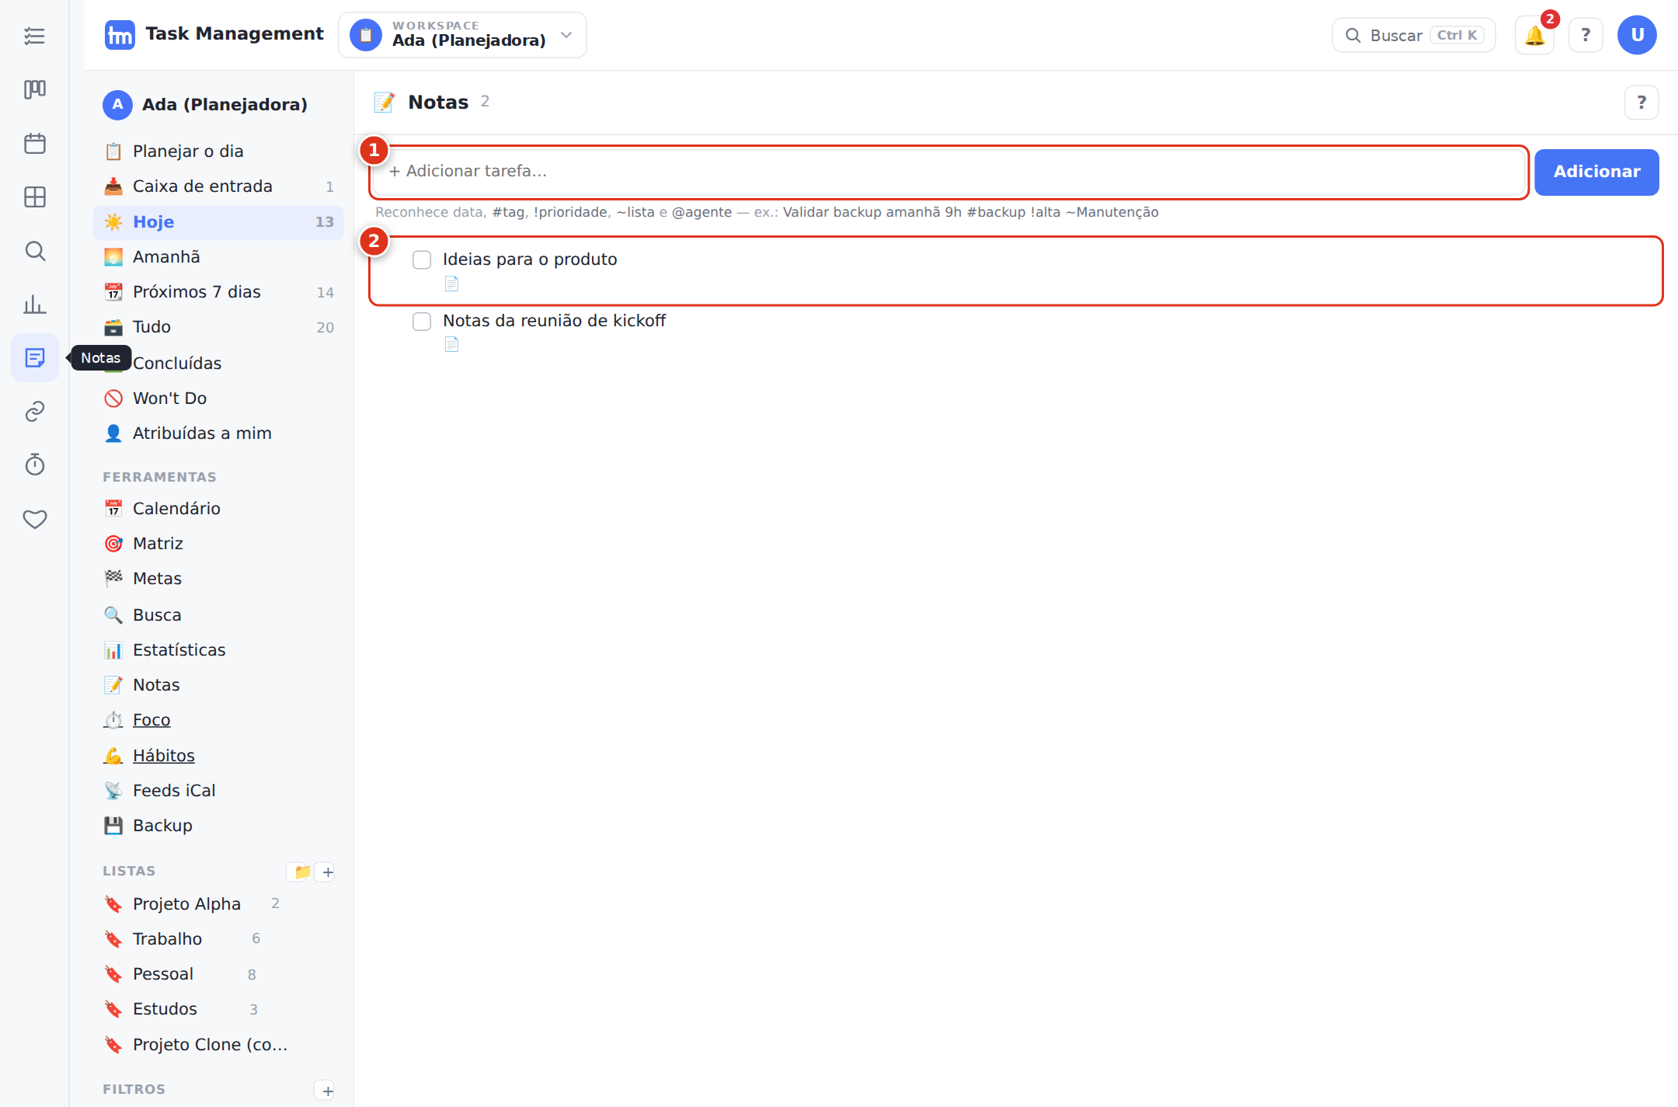Screen dimensions: 1678x1107
Task: Open statistics bar chart icon in left rail
Action: point(35,304)
